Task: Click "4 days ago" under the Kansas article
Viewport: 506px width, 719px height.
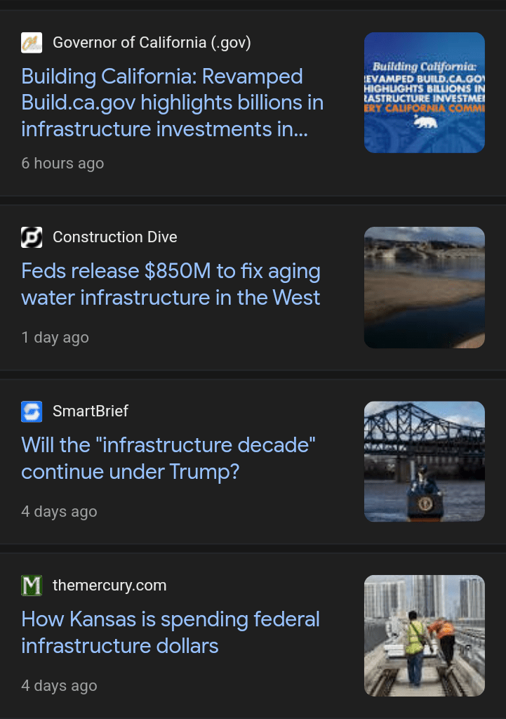Action: [x=59, y=686]
